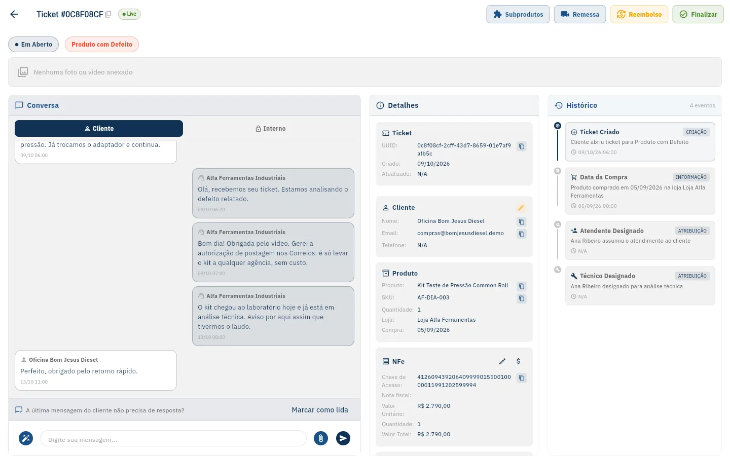Copy the customer email address

pos(521,234)
